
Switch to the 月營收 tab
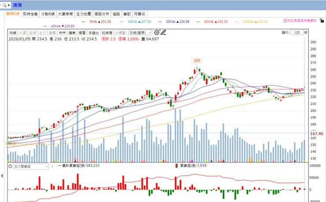pos(140,14)
